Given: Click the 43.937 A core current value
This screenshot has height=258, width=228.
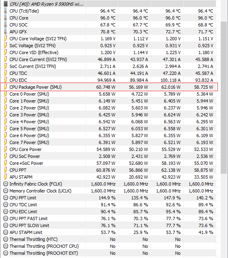Looking at the screenshot, I should (139, 59).
